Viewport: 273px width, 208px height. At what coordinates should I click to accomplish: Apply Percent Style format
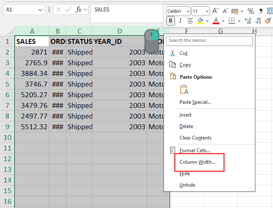250,11
